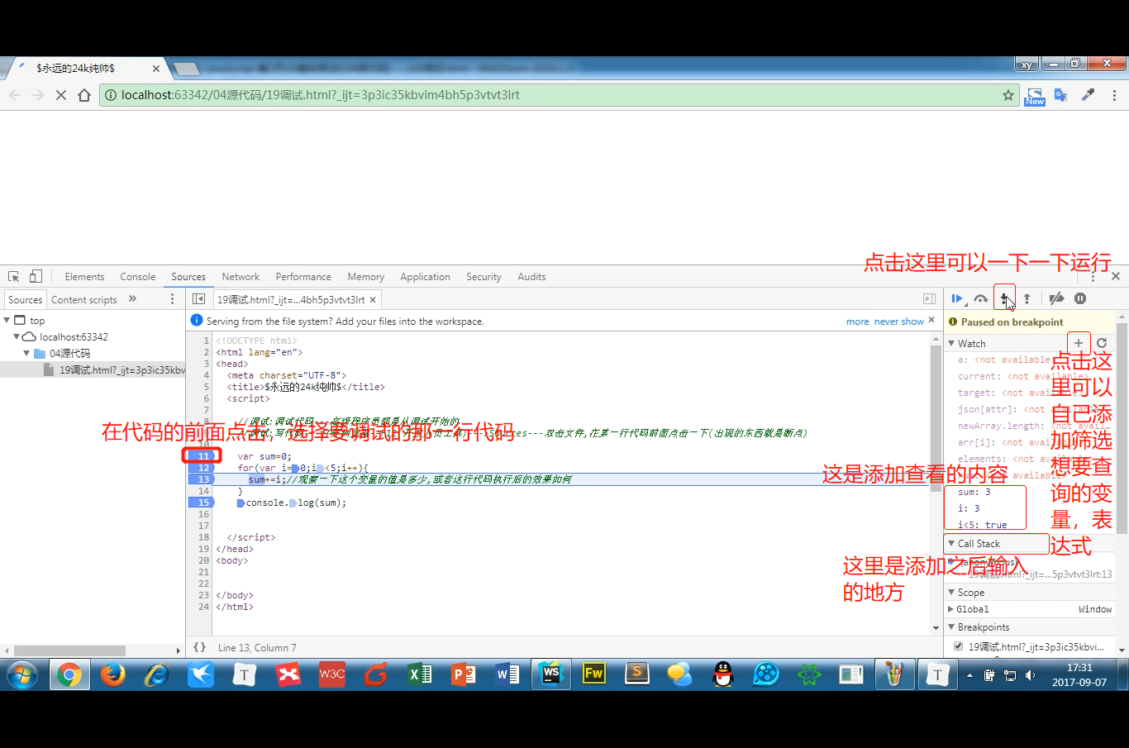Toggle breakpoint on line 11

(x=203, y=456)
